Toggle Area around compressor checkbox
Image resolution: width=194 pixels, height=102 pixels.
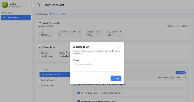(79, 85)
